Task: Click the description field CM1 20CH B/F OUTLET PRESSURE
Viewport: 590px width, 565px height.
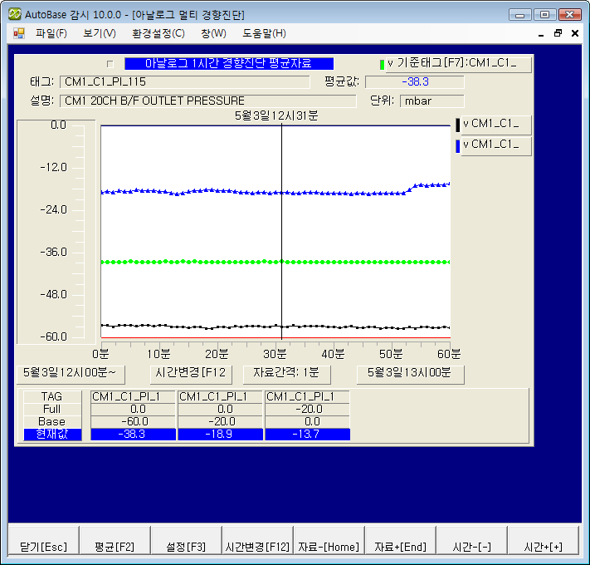Action: (207, 101)
